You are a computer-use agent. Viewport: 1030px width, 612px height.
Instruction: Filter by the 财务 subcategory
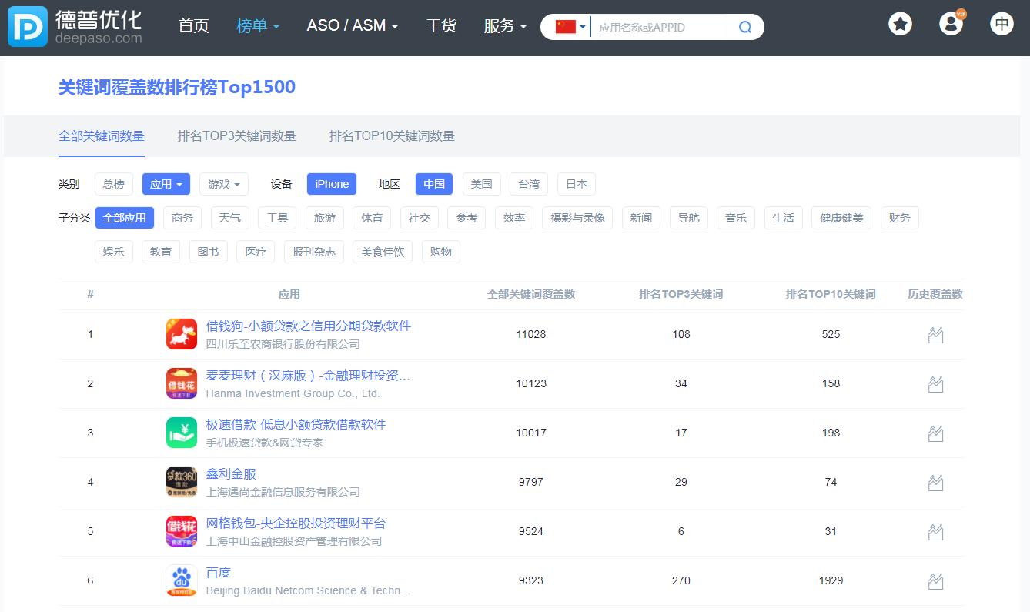coord(899,218)
